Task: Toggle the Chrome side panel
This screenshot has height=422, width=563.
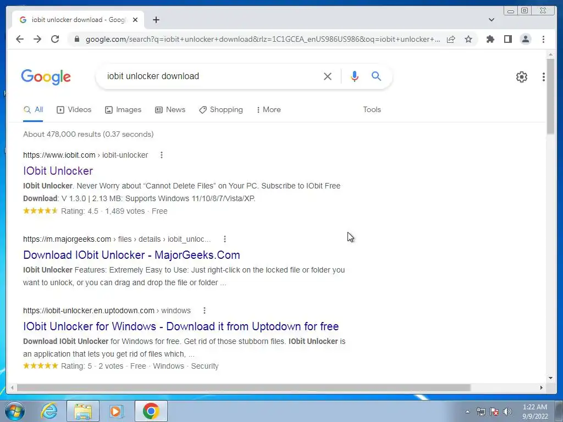Action: [507, 39]
